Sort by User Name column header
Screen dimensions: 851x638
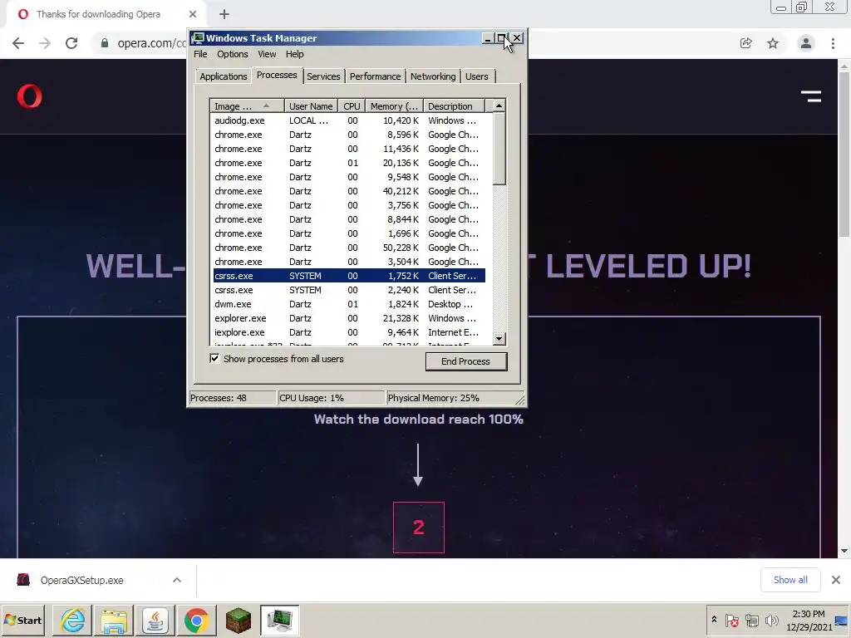click(x=311, y=106)
